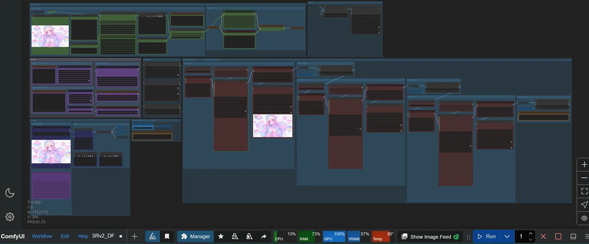Screen dimensions: 589x244
Task: Zoom out with the minus canvas control
Action: point(584,178)
